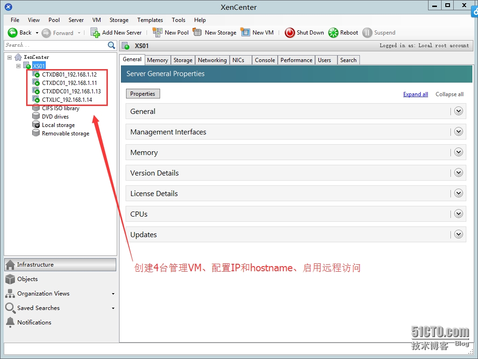Click the Notifications bell icon

[10, 323]
